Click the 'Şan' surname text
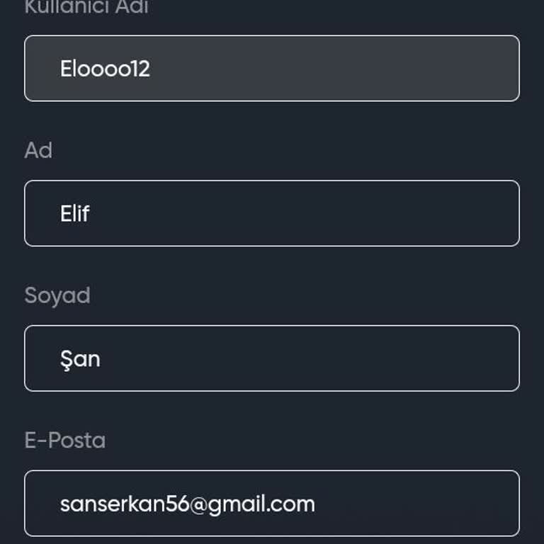The width and height of the screenshot is (544, 544). click(x=80, y=358)
